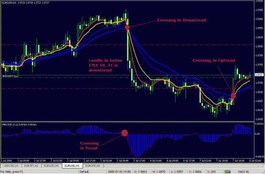Click the '2 Jul 17:00' time axis label

tap(89, 161)
